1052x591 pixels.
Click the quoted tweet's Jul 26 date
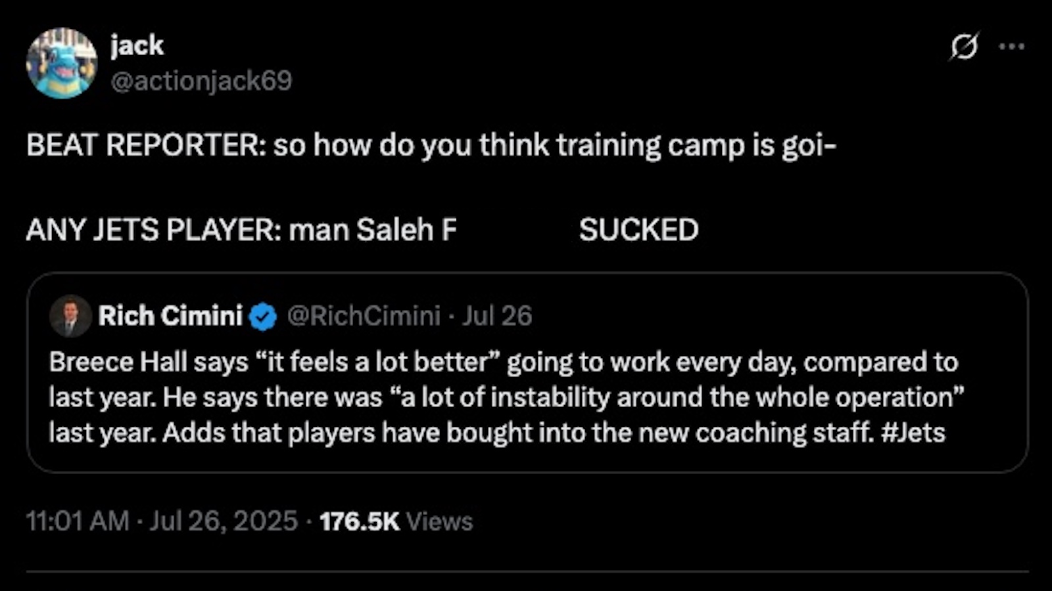pos(497,316)
